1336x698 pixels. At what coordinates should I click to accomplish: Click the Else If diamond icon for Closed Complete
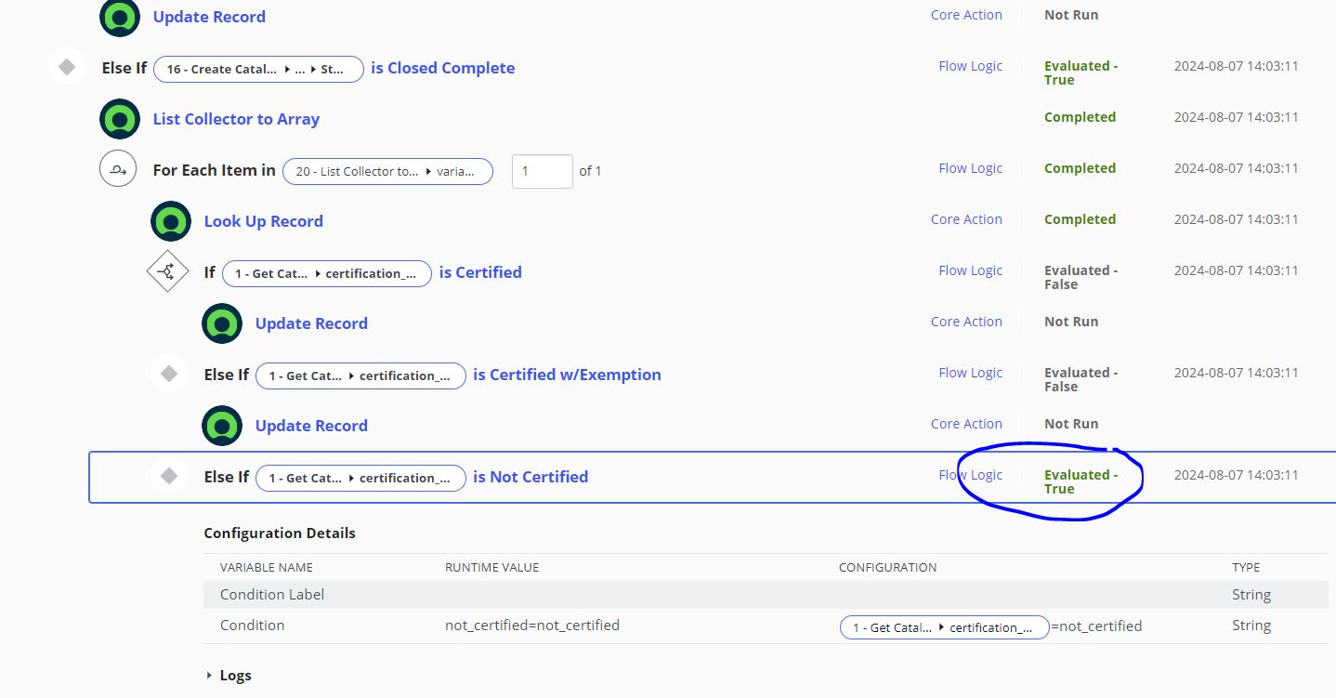(67, 67)
